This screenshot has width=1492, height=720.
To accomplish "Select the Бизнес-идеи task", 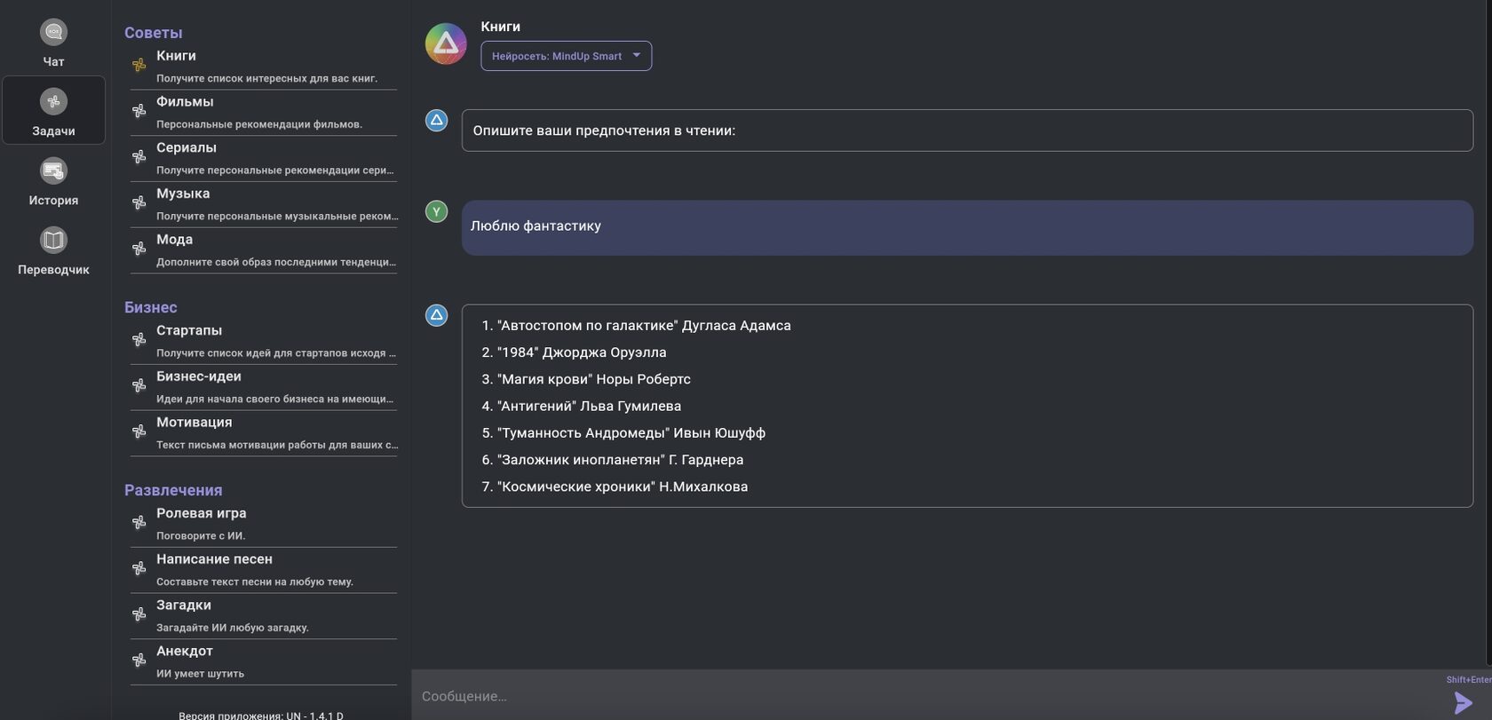I will tap(264, 388).
